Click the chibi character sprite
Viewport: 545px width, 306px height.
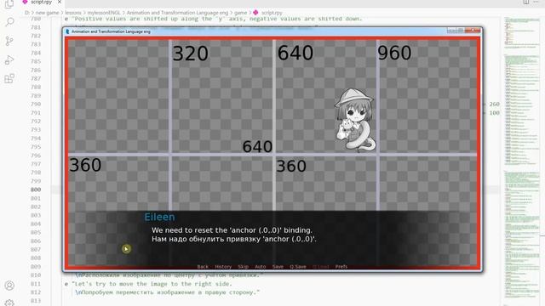pos(355,120)
